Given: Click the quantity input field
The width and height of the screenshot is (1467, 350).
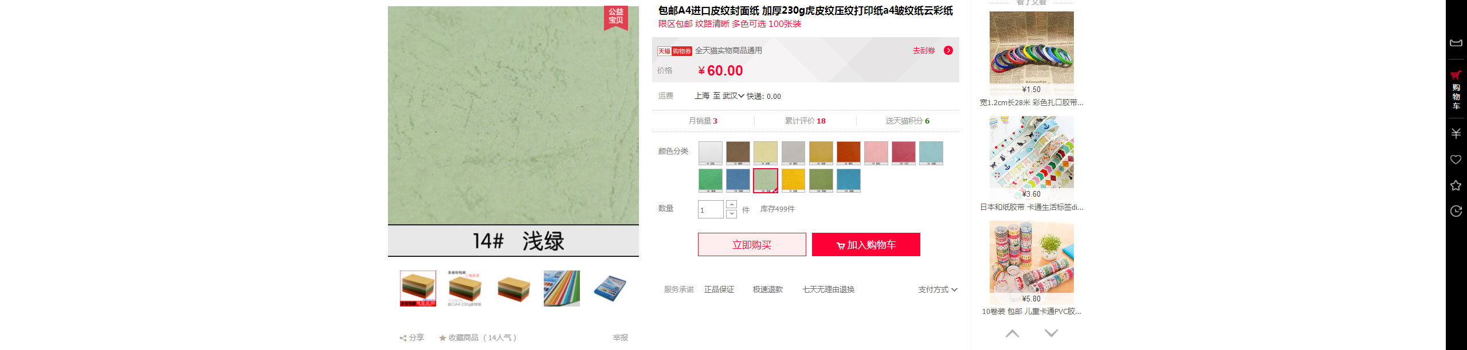Looking at the screenshot, I should tap(711, 210).
